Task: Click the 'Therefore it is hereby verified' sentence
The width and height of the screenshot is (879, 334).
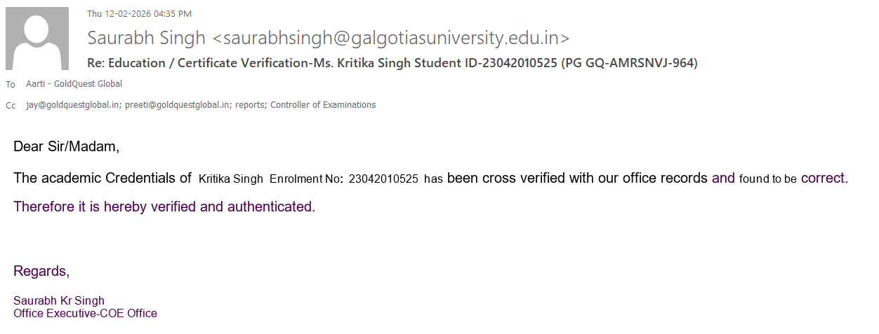Action: coord(164,207)
